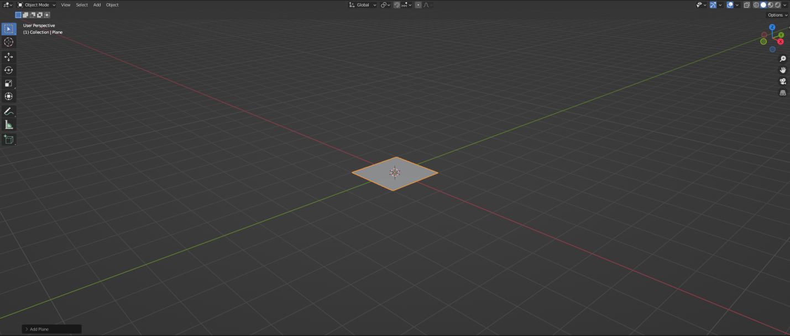This screenshot has height=336, width=790.
Task: Select the Add Cube tool
Action: tap(9, 140)
